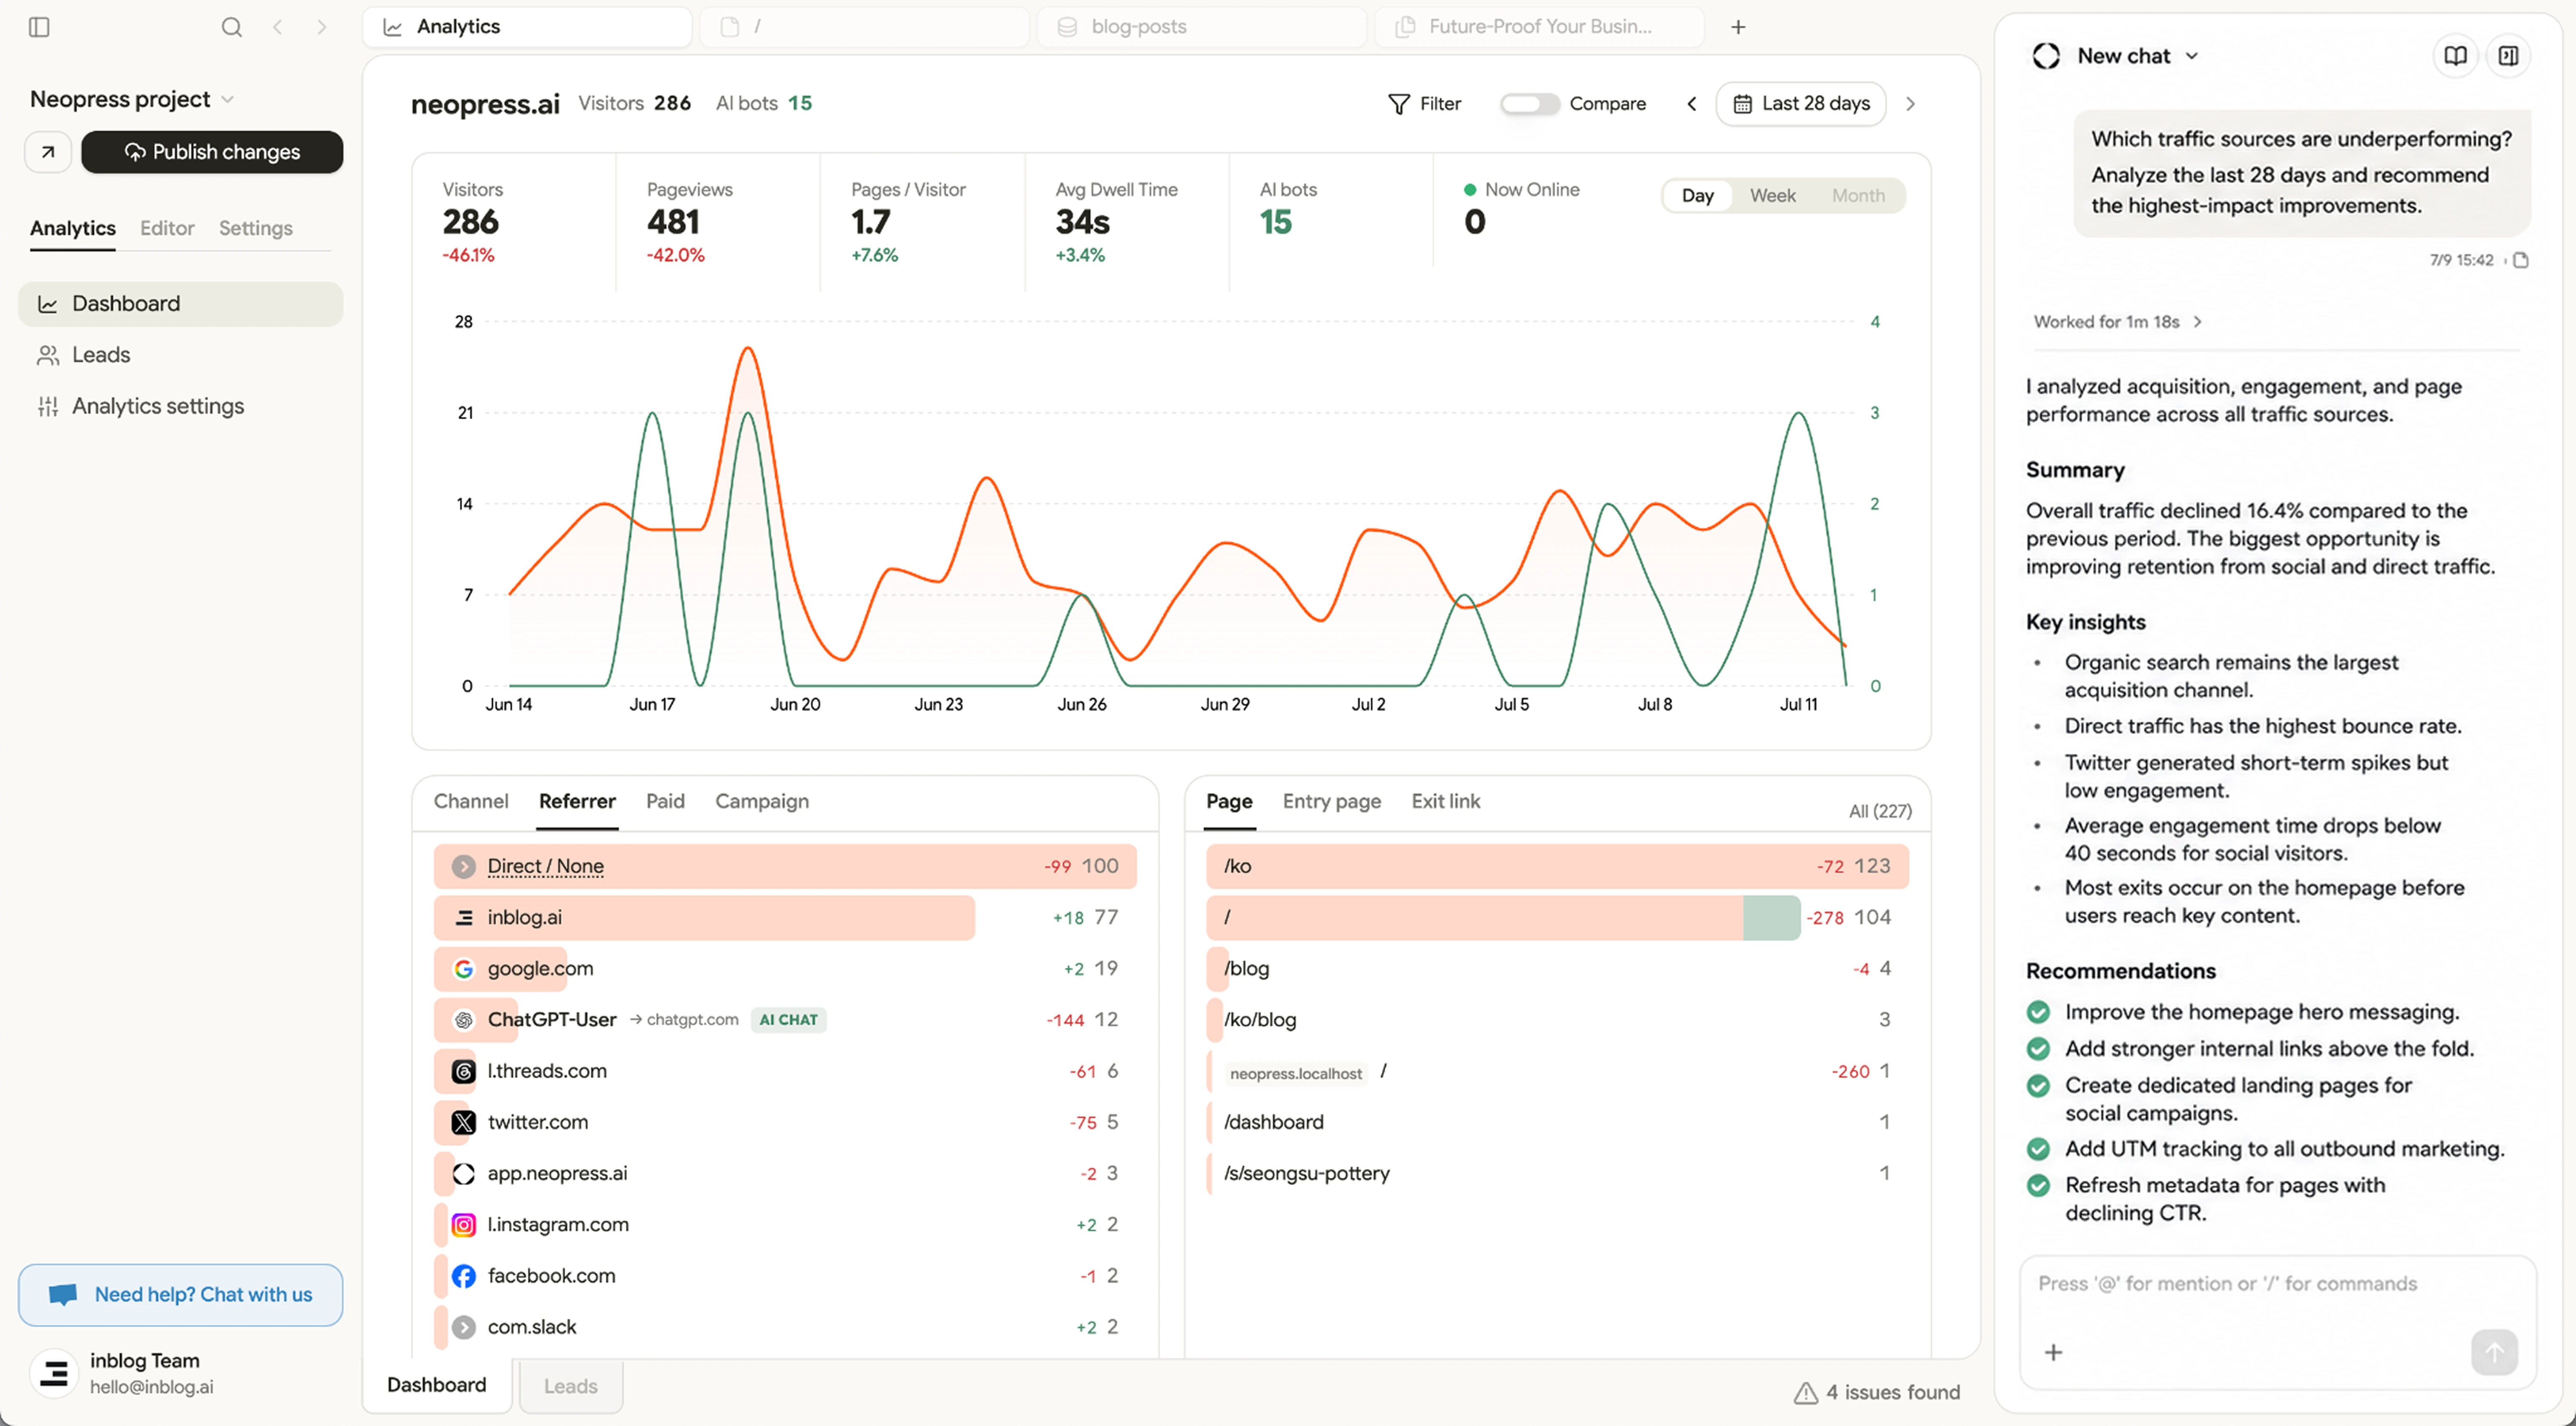This screenshot has width=2576, height=1426.
Task: Open the Channel tab
Action: click(471, 801)
